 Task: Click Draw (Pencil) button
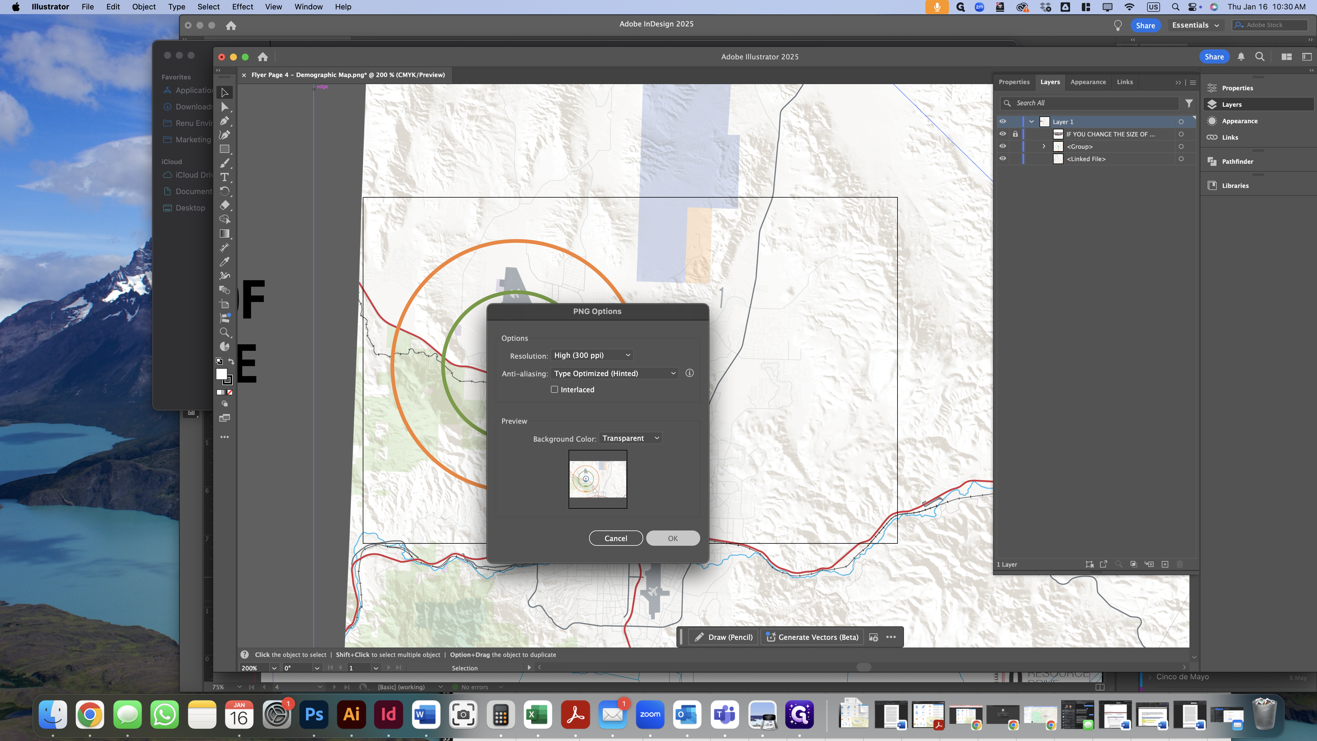click(723, 637)
